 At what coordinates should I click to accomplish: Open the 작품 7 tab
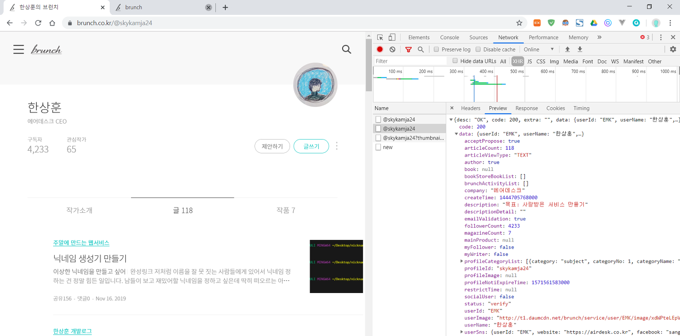coord(286,210)
